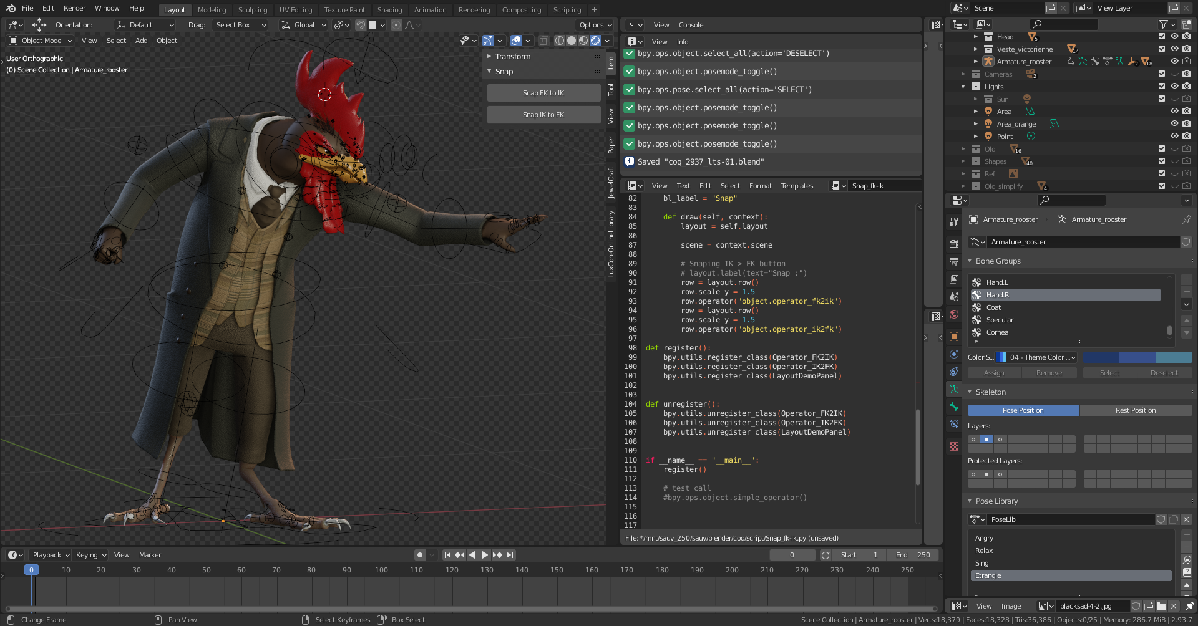Viewport: 1198px width, 626px height.
Task: Toggle the snapping magnet icon
Action: (x=361, y=25)
